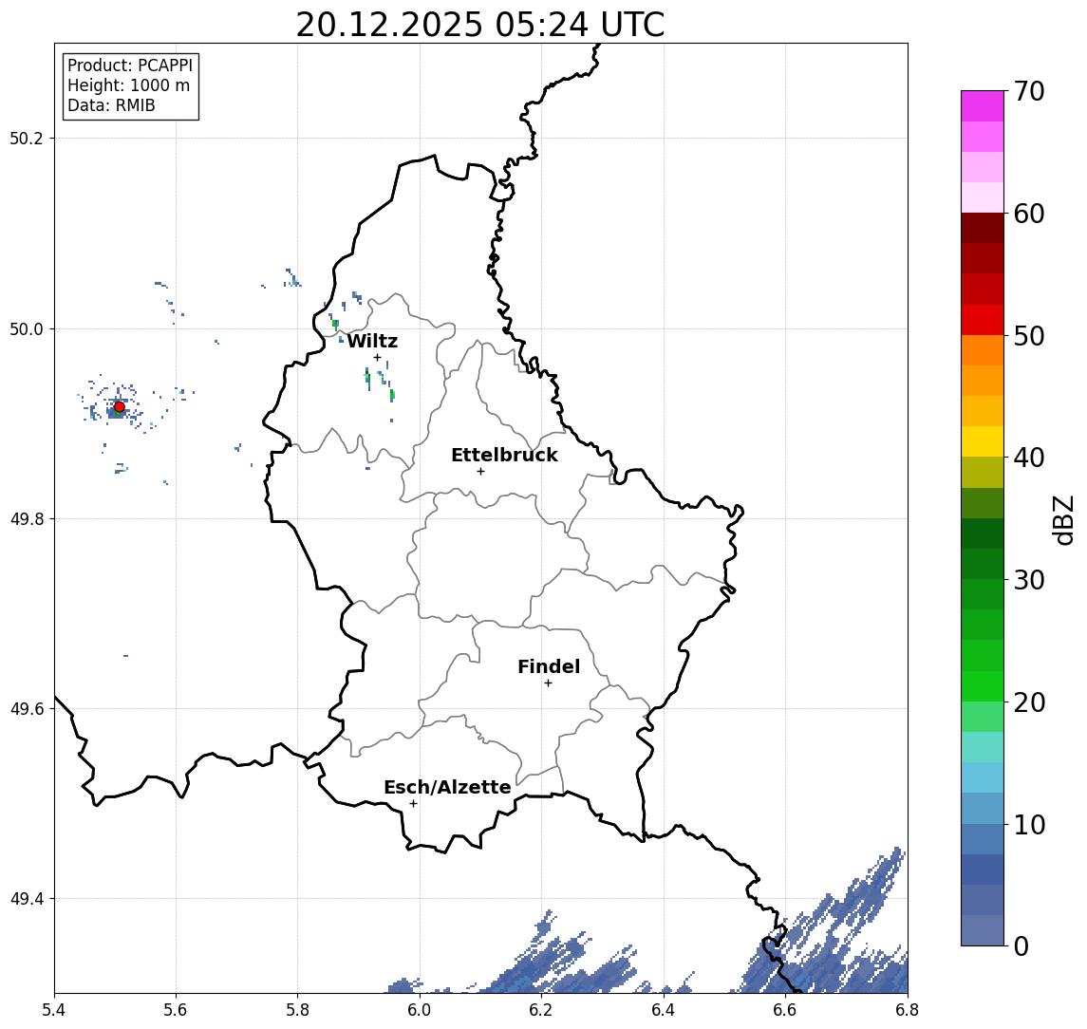Click the 49.6 latitude axis label
1087x1029 pixels.
pos(27,709)
